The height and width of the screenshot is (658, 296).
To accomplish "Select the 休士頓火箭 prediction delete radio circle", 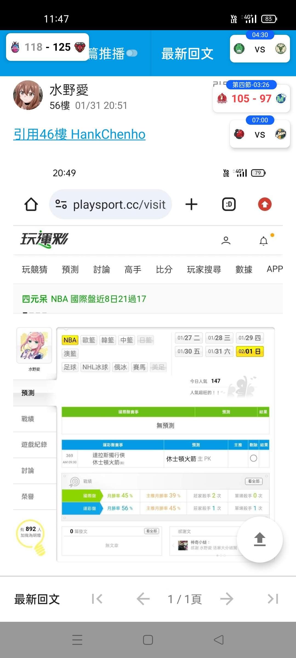I will (x=254, y=458).
